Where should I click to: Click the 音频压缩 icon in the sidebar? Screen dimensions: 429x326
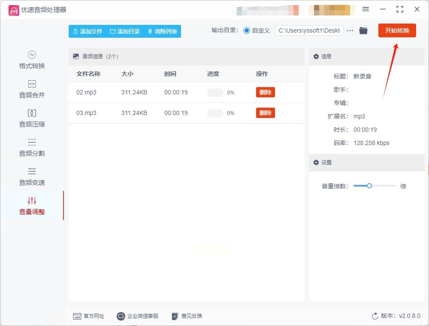(x=32, y=113)
